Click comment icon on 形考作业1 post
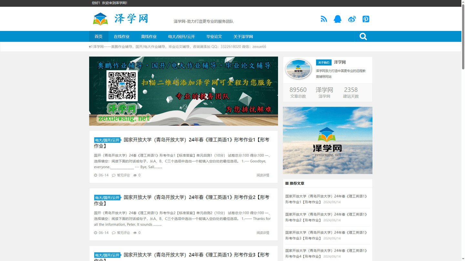 tap(114, 175)
